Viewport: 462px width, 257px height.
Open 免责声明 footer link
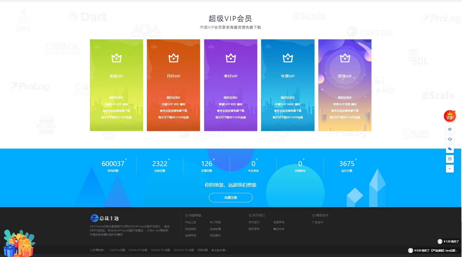[279, 222]
